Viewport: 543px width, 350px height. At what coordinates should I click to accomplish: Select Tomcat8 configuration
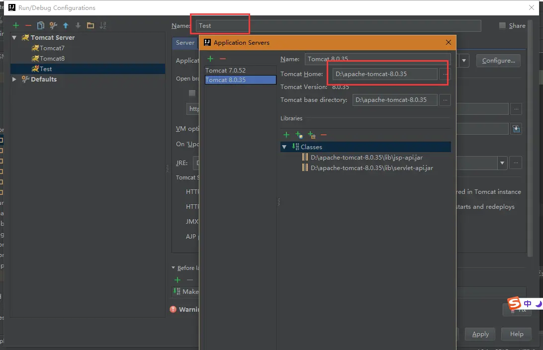(x=52, y=59)
